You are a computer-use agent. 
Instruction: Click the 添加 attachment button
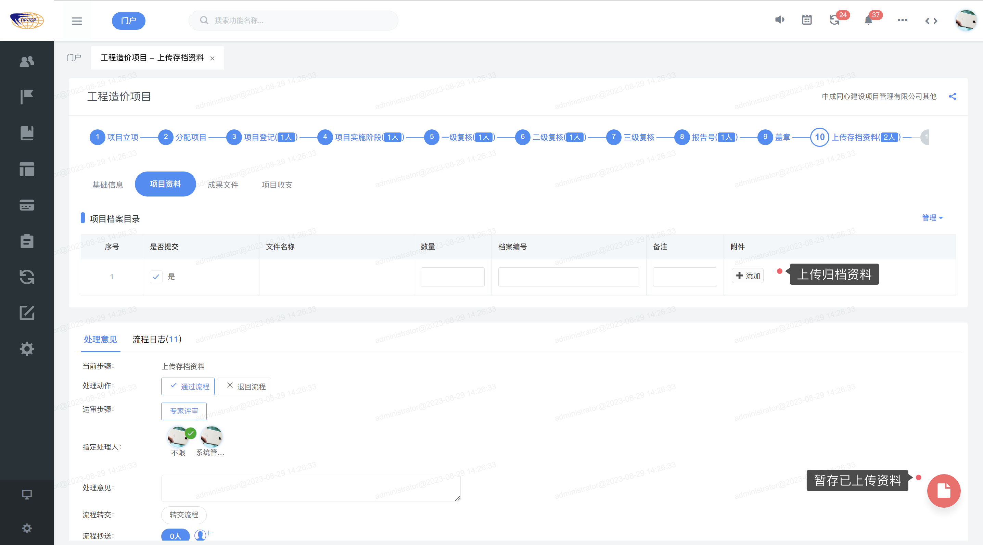tap(747, 276)
